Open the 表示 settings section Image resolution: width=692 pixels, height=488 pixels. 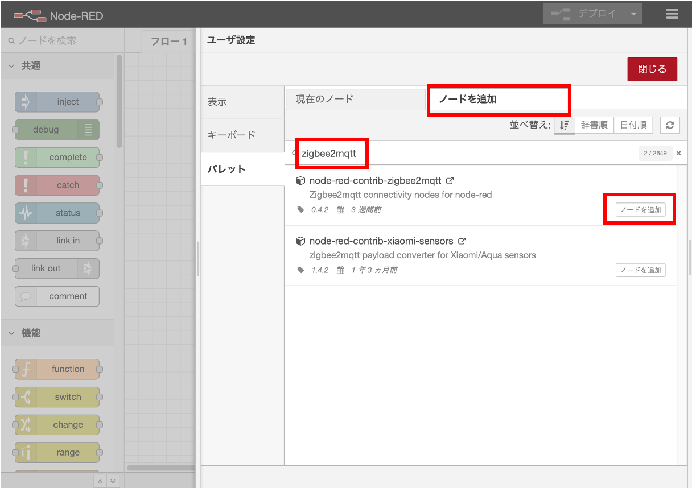[242, 102]
